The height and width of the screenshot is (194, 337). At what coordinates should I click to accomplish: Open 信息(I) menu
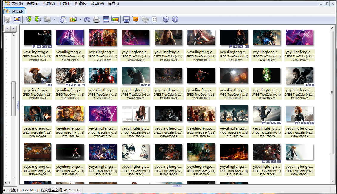[113, 4]
